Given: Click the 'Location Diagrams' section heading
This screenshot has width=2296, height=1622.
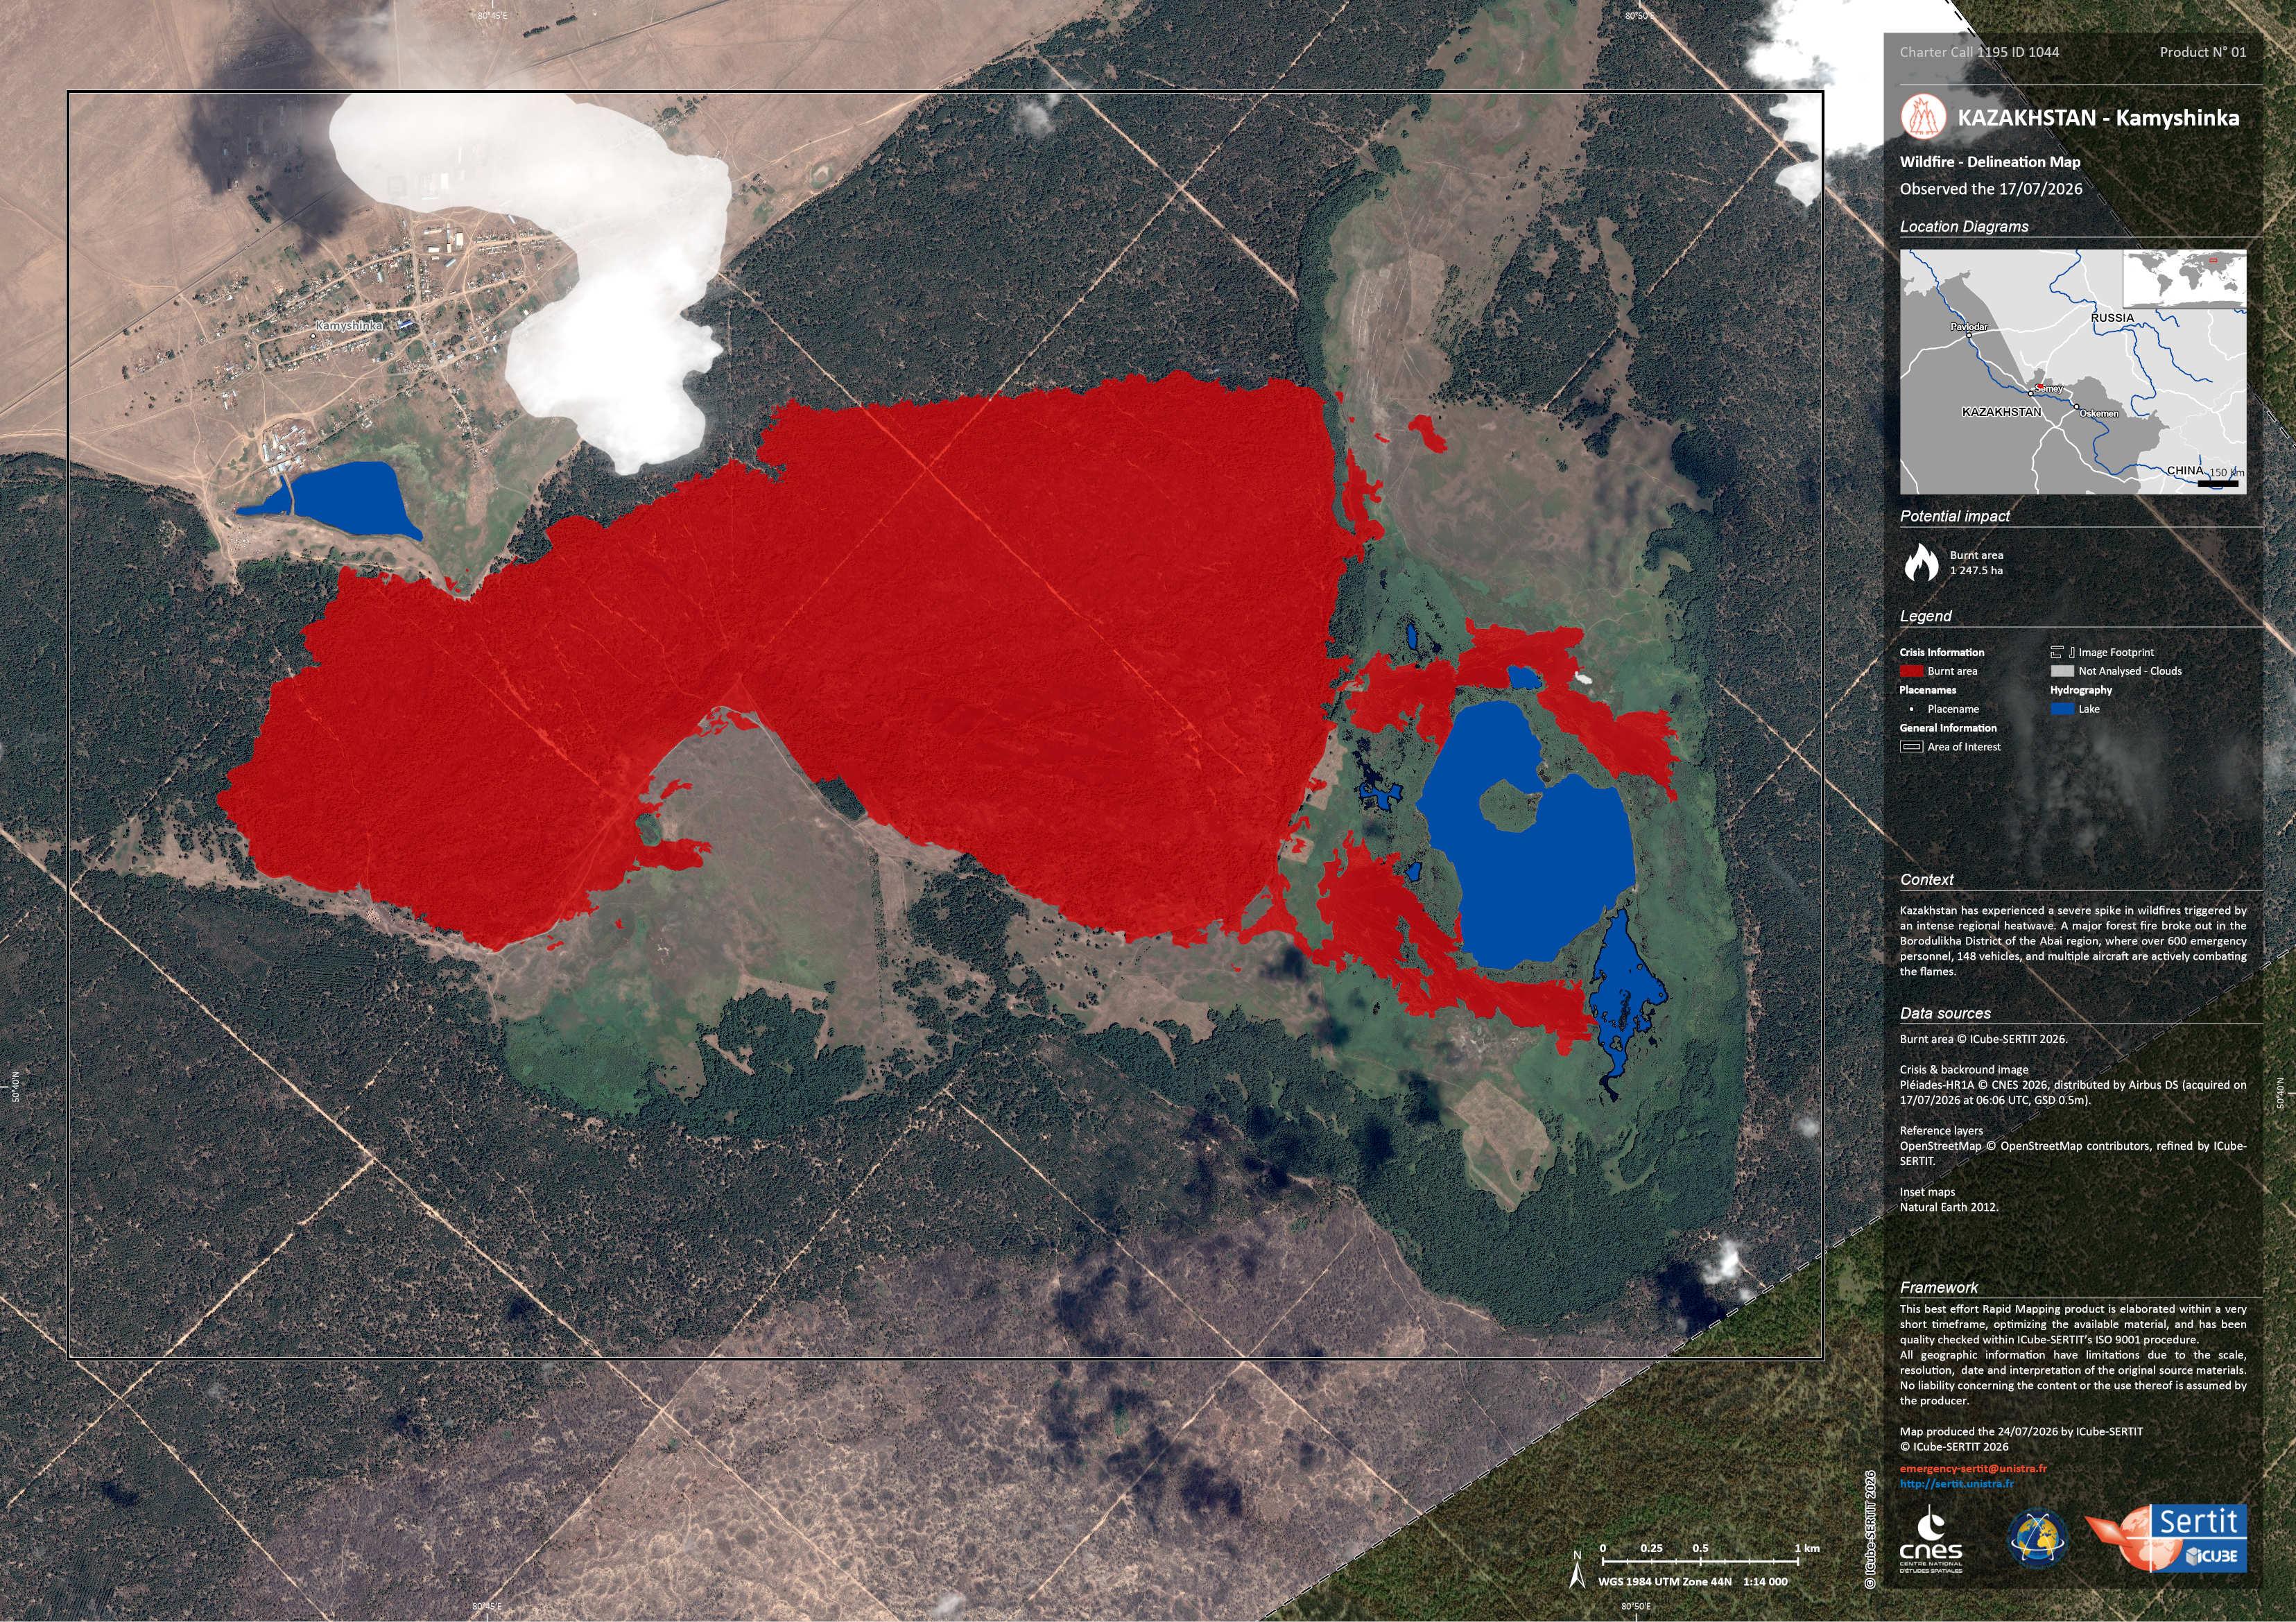Looking at the screenshot, I should point(1964,227).
